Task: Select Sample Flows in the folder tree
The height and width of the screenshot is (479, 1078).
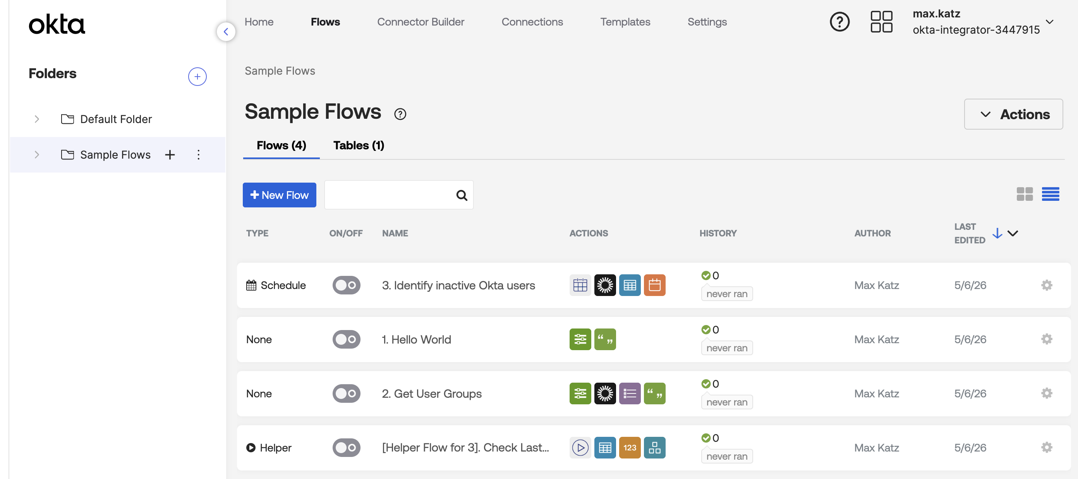Action: point(115,155)
